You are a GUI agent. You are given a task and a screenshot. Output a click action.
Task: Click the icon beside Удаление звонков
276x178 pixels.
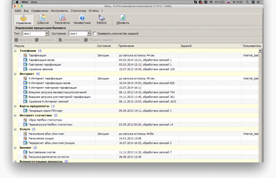pyautogui.click(x=25, y=69)
